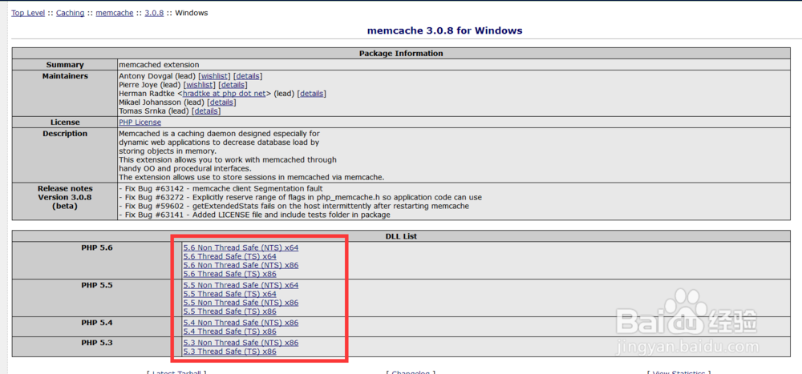This screenshot has width=802, height=374.
Task: Download 5.6 Thread Safe (TS) x86
Action: (230, 274)
